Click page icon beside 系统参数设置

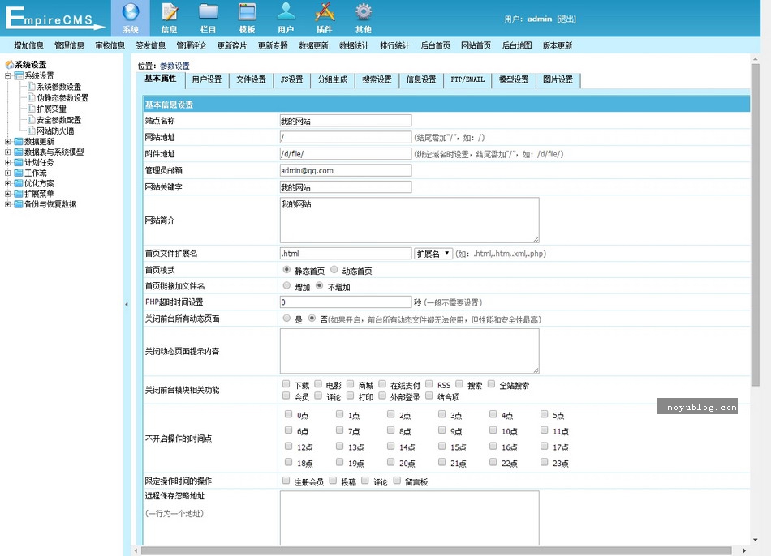32,87
